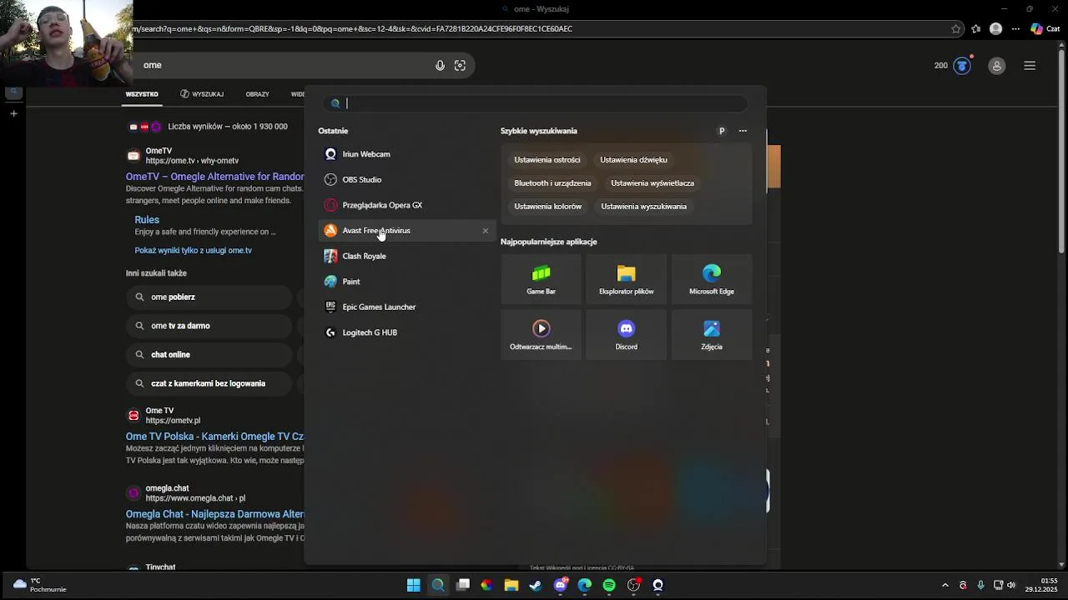
Task: Focus the Bing search box containing 'ome'
Action: (284, 65)
